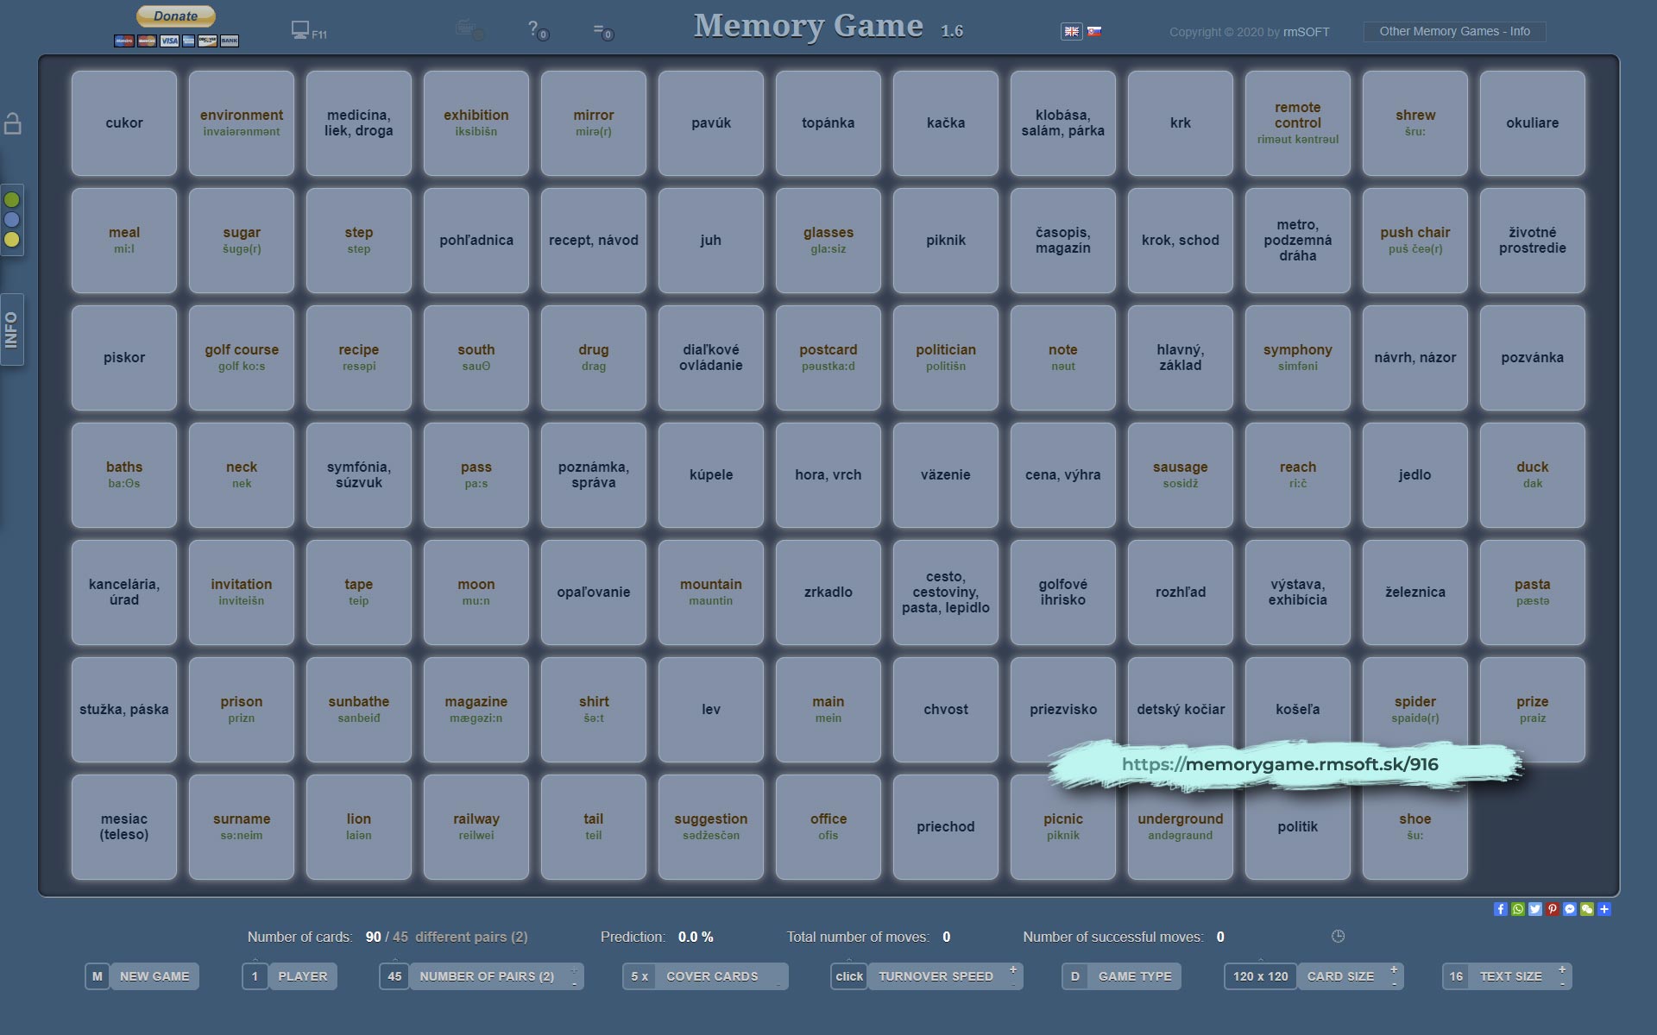This screenshot has height=1035, width=1657.
Task: Click the Donate button
Action: (x=176, y=16)
